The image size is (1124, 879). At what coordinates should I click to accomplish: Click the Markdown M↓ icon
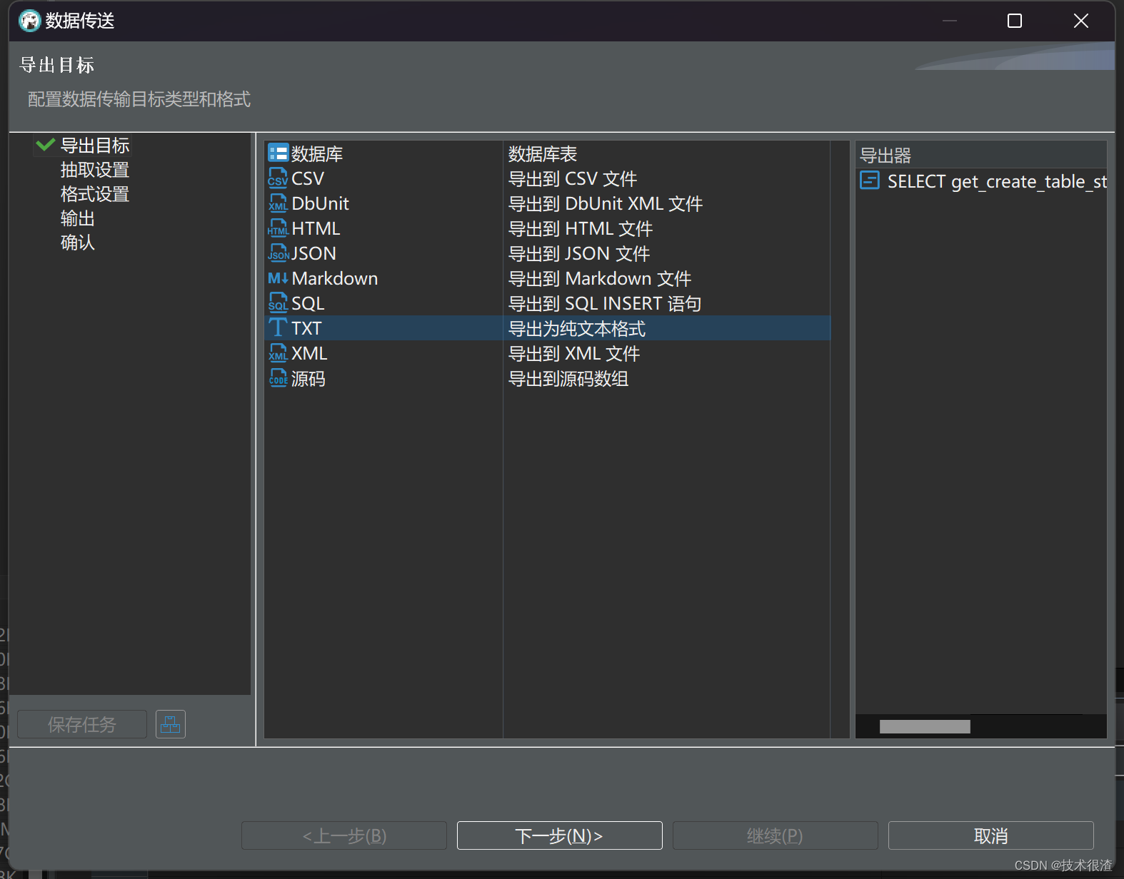click(x=278, y=278)
